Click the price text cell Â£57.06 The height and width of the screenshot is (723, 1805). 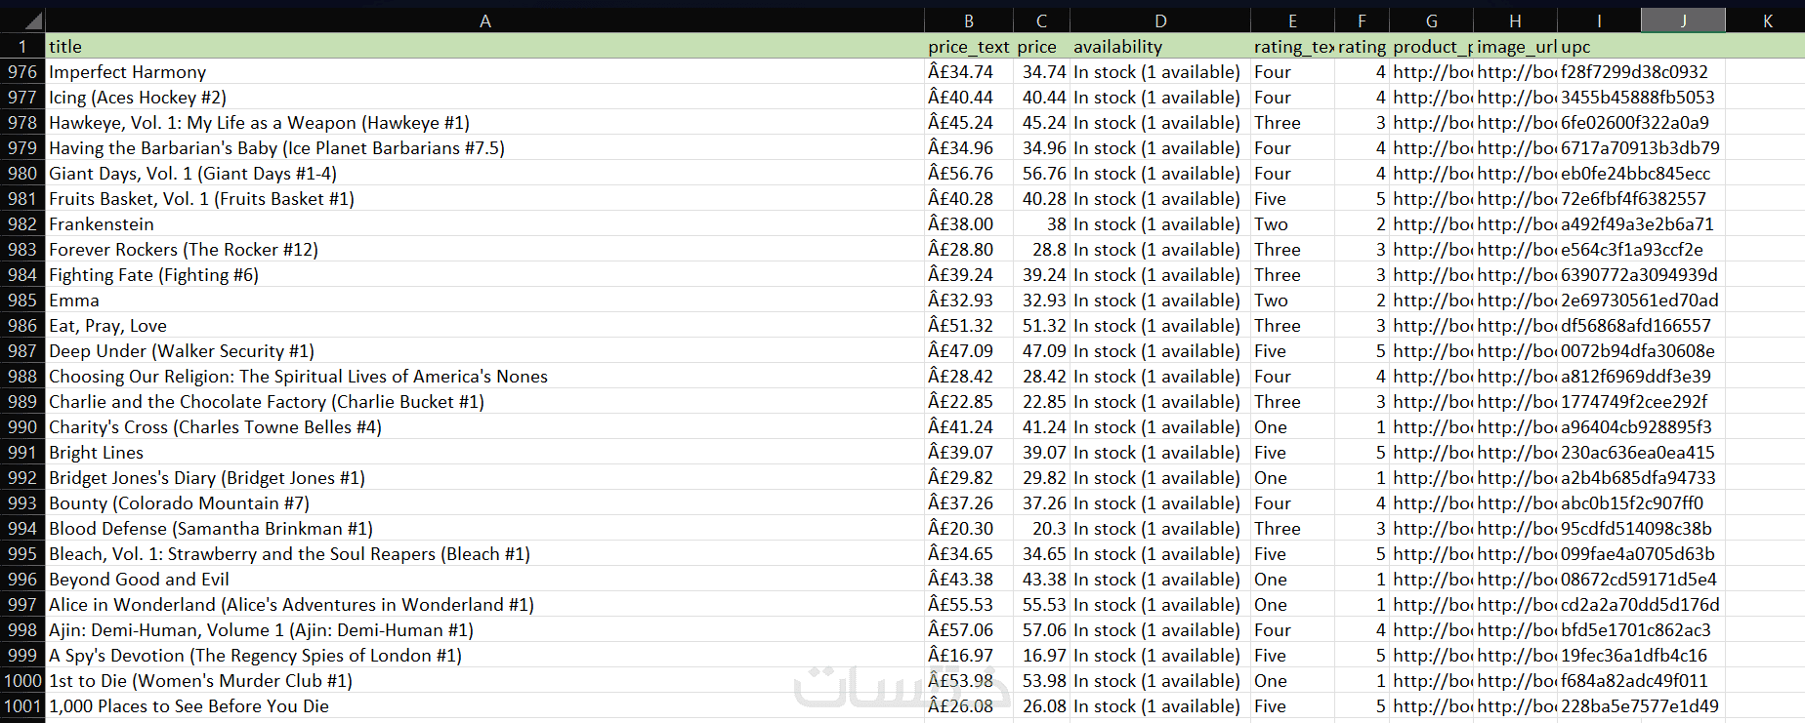[968, 630]
